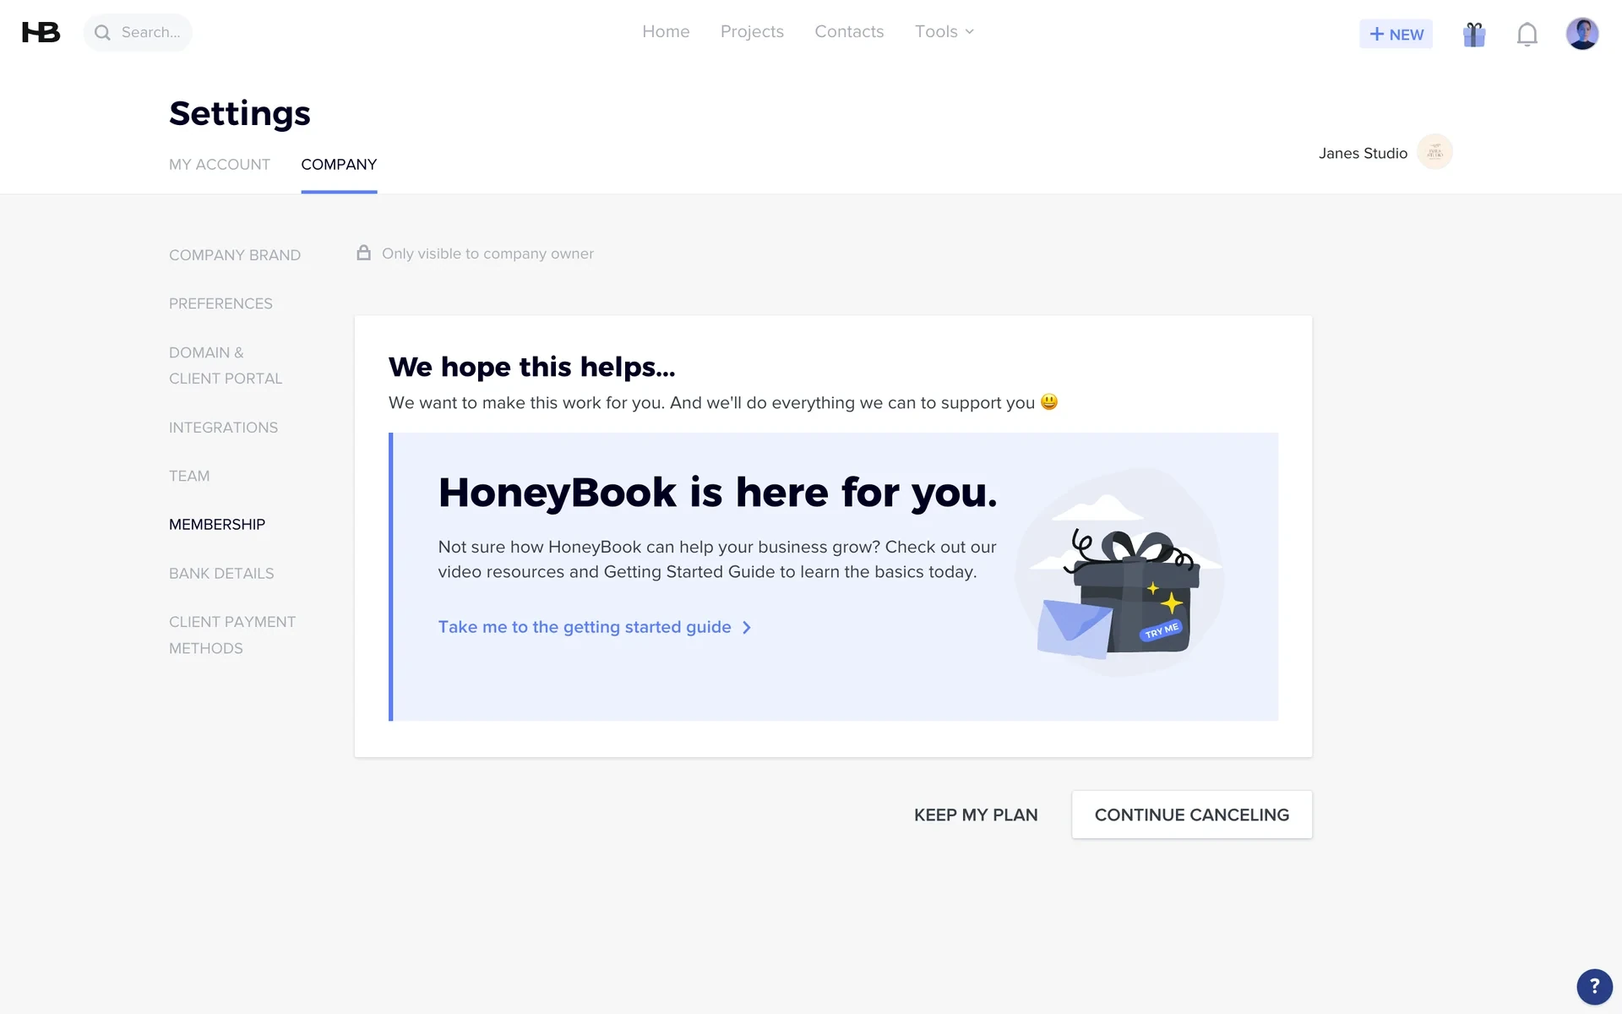
Task: Select the Company tab
Action: coord(339,165)
